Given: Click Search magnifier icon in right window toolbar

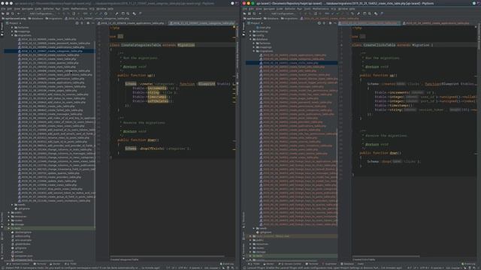Looking at the screenshot, I should coord(370,13).
